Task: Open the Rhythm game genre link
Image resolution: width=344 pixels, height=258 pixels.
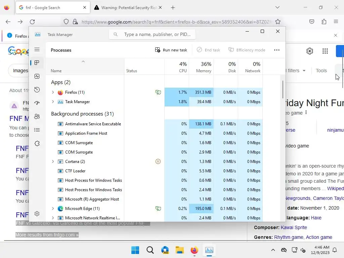Action: coord(289,237)
